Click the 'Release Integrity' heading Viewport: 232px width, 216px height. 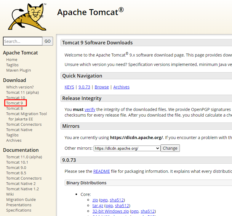[x=82, y=99]
